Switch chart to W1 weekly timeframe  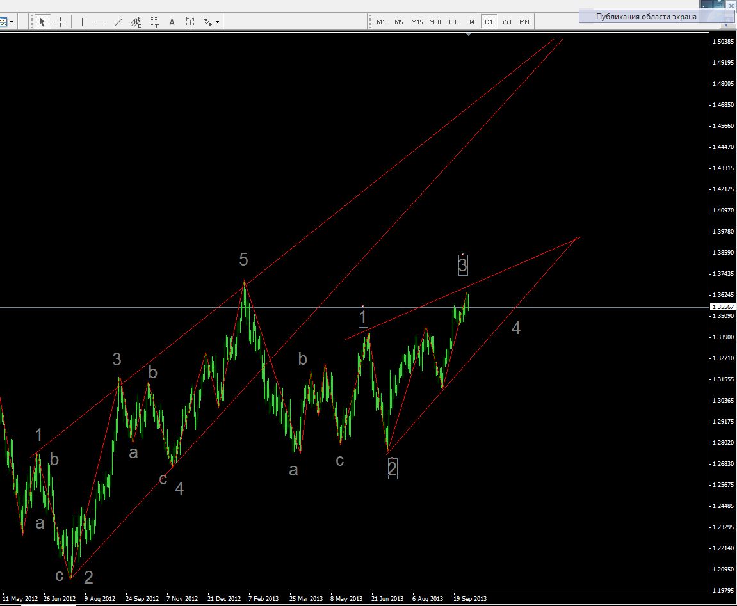point(506,22)
